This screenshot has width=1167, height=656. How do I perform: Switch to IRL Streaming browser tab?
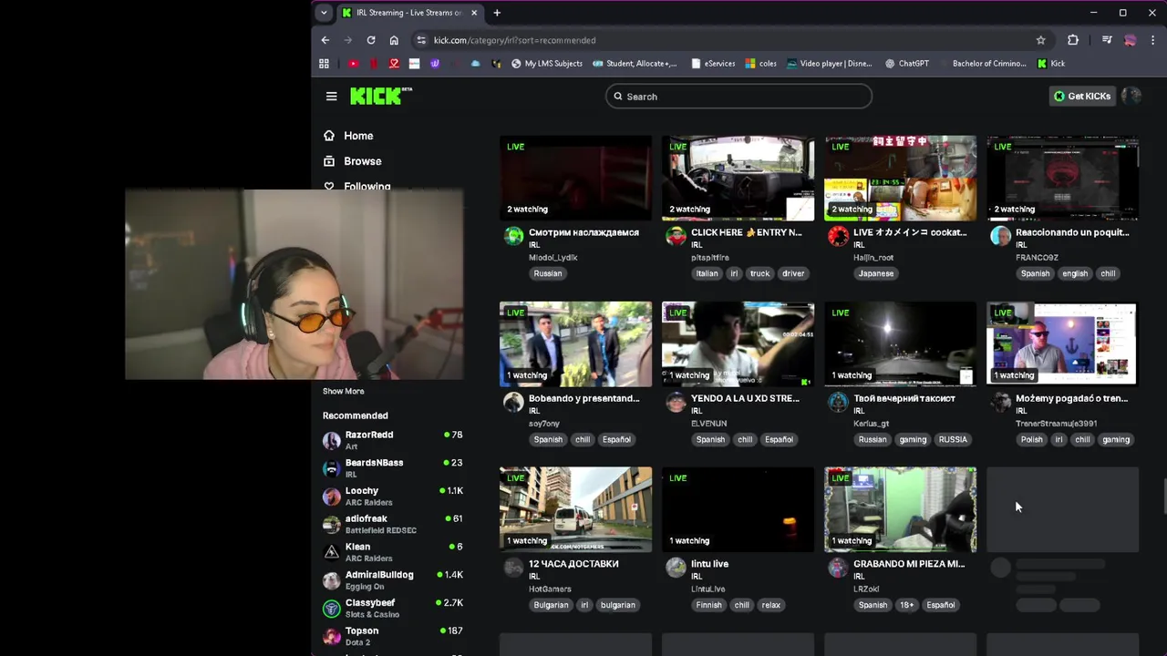408,13
